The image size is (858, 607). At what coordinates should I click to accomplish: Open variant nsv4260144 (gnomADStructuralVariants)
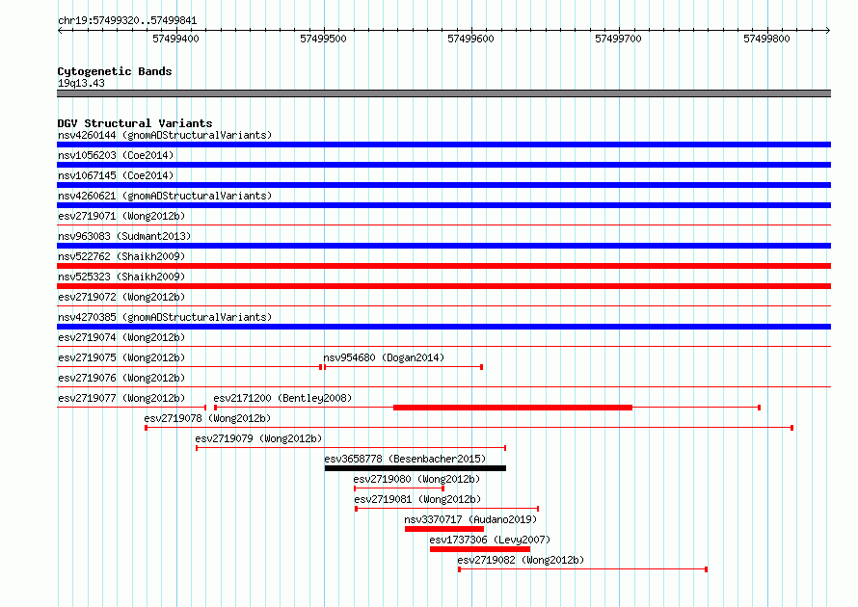click(x=165, y=135)
